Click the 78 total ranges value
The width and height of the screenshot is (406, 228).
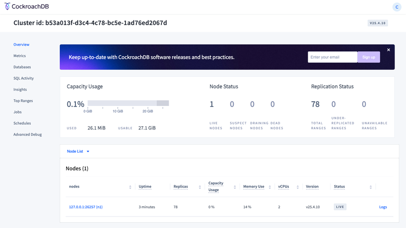click(x=315, y=104)
